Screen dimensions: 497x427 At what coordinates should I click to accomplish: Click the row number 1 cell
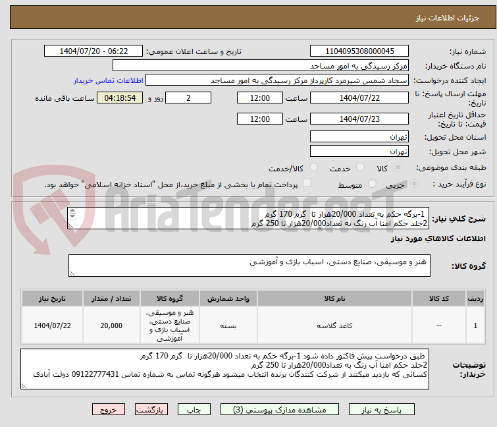(x=475, y=326)
